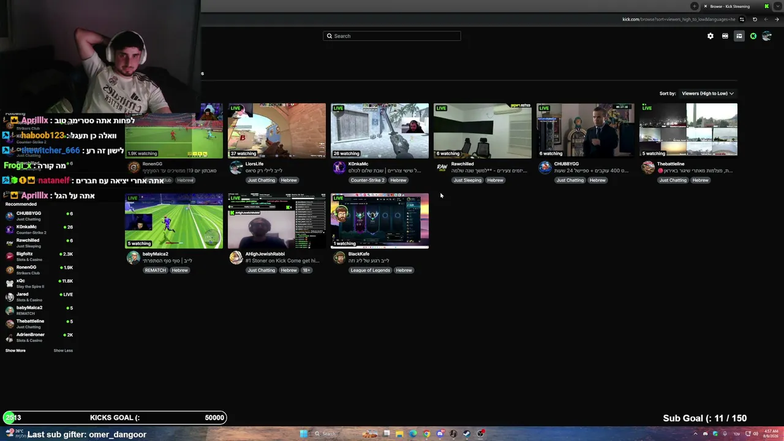Focus the Kick Search field
Viewport: 784px width, 441px height.
click(392, 36)
